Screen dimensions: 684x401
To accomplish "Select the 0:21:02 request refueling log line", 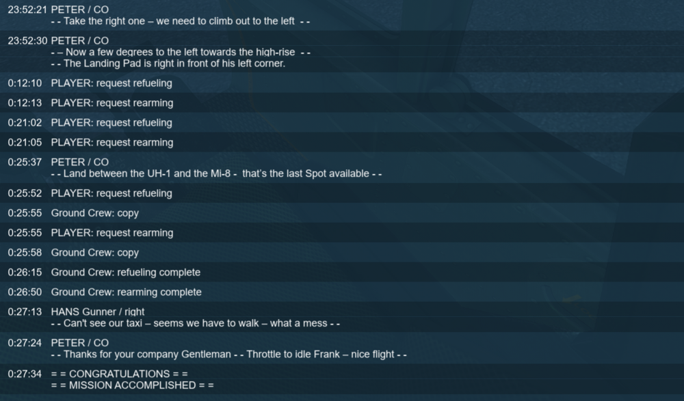I will point(342,122).
